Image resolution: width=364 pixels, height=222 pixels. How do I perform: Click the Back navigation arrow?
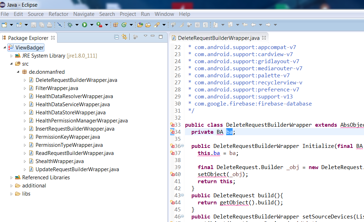coord(253,25)
